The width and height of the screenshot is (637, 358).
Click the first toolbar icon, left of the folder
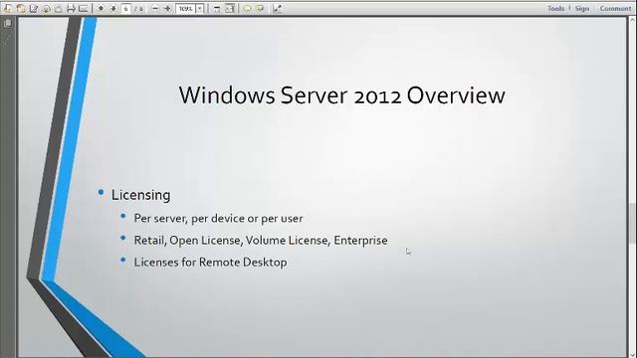[8, 8]
